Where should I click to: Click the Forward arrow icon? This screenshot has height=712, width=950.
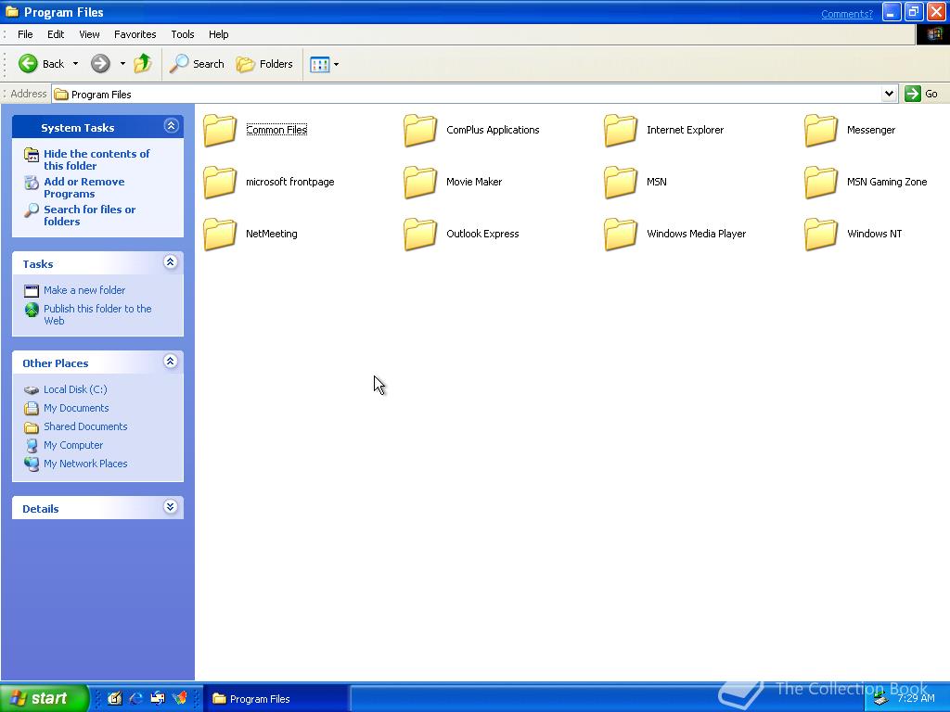(100, 64)
